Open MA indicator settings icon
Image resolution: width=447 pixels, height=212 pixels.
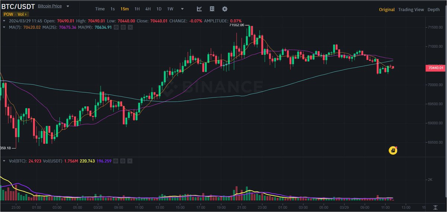click(123, 27)
